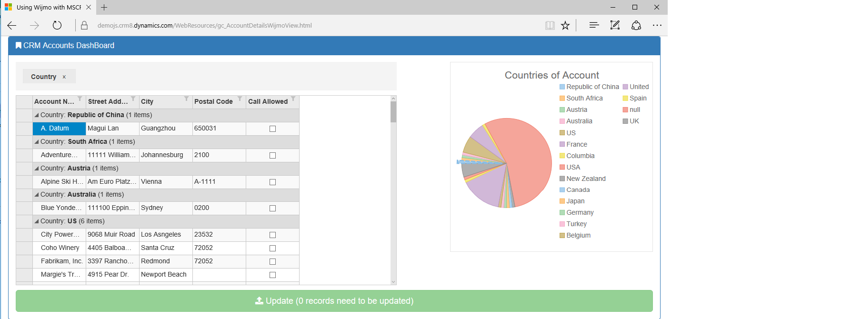Sort by the Account Name column header
The height and width of the screenshot is (319, 852).
54,101
